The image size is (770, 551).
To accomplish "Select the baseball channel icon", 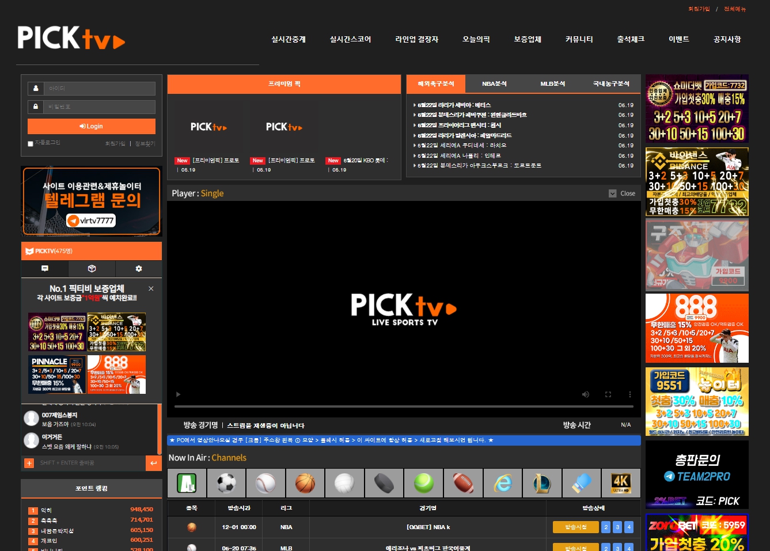I will (265, 483).
